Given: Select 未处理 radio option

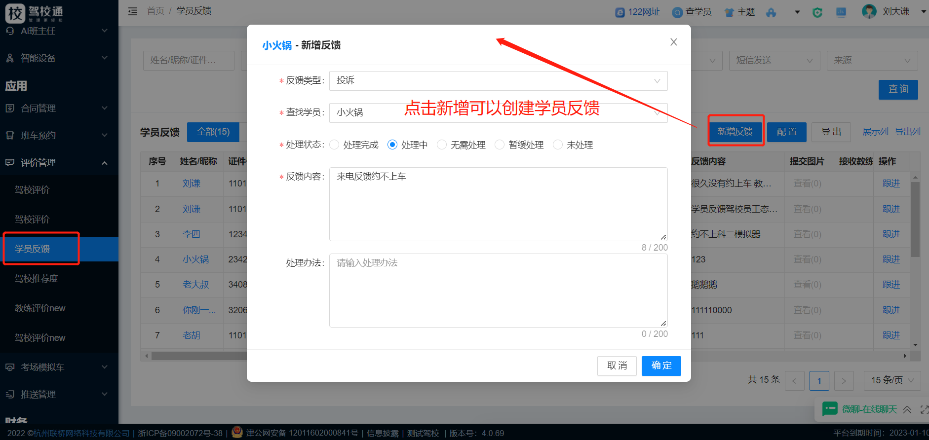Looking at the screenshot, I should [x=558, y=145].
